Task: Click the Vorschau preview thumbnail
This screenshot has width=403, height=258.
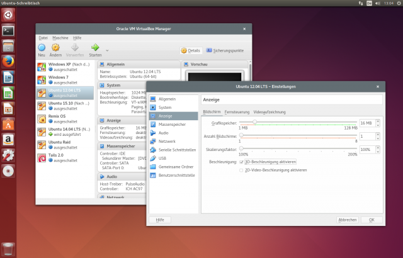Action: [x=215, y=76]
